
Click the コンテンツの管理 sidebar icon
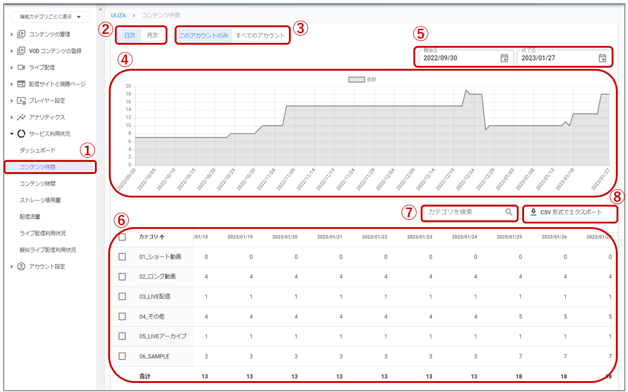21,34
